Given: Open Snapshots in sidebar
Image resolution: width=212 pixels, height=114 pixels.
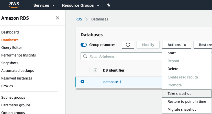Looking at the screenshot, I should coord(10,63).
